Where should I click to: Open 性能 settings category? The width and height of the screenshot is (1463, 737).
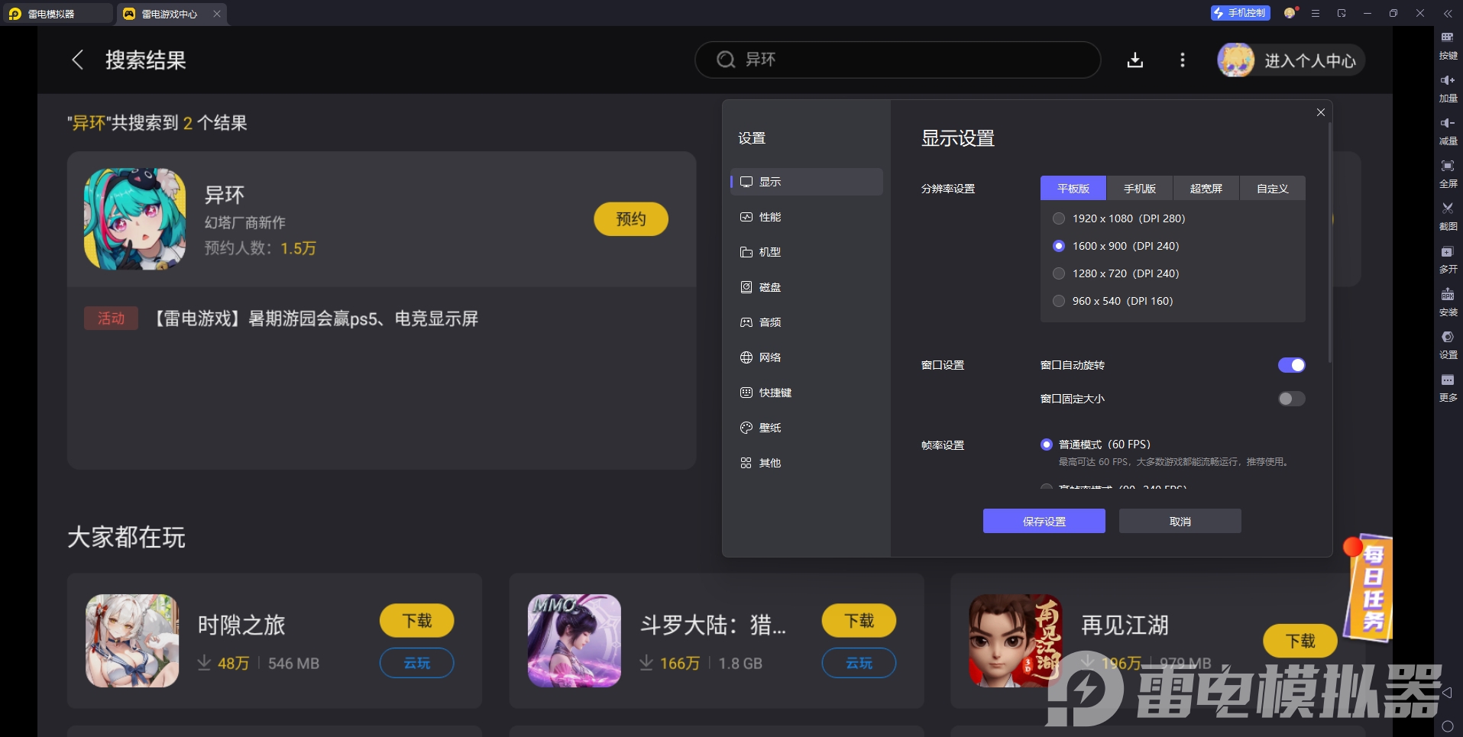(x=807, y=217)
